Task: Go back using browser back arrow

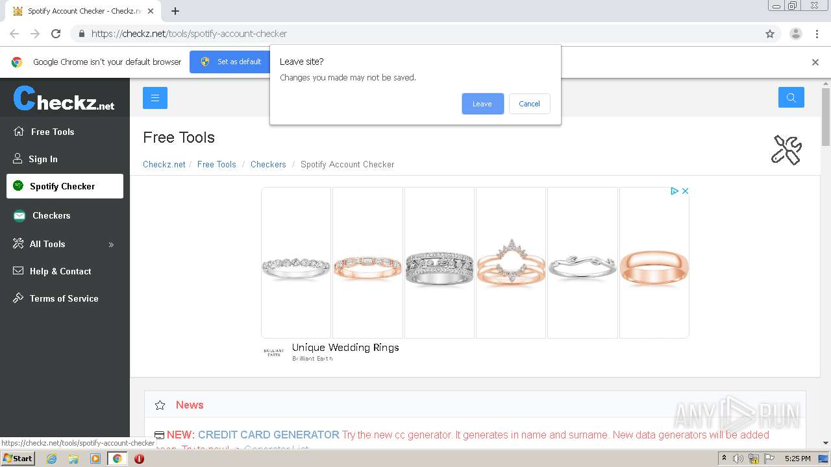Action: 14,34
